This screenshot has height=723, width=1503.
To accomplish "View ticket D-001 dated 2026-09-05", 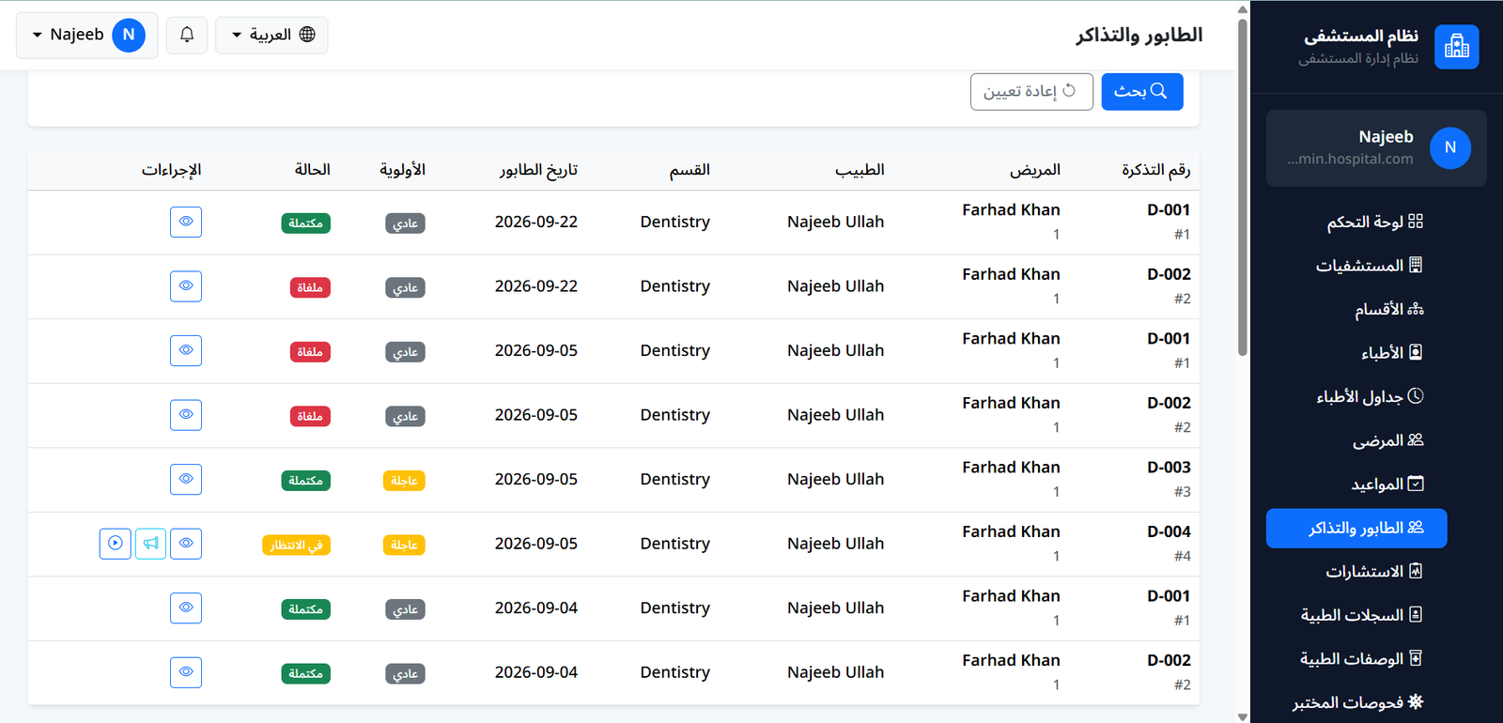I will pyautogui.click(x=186, y=350).
